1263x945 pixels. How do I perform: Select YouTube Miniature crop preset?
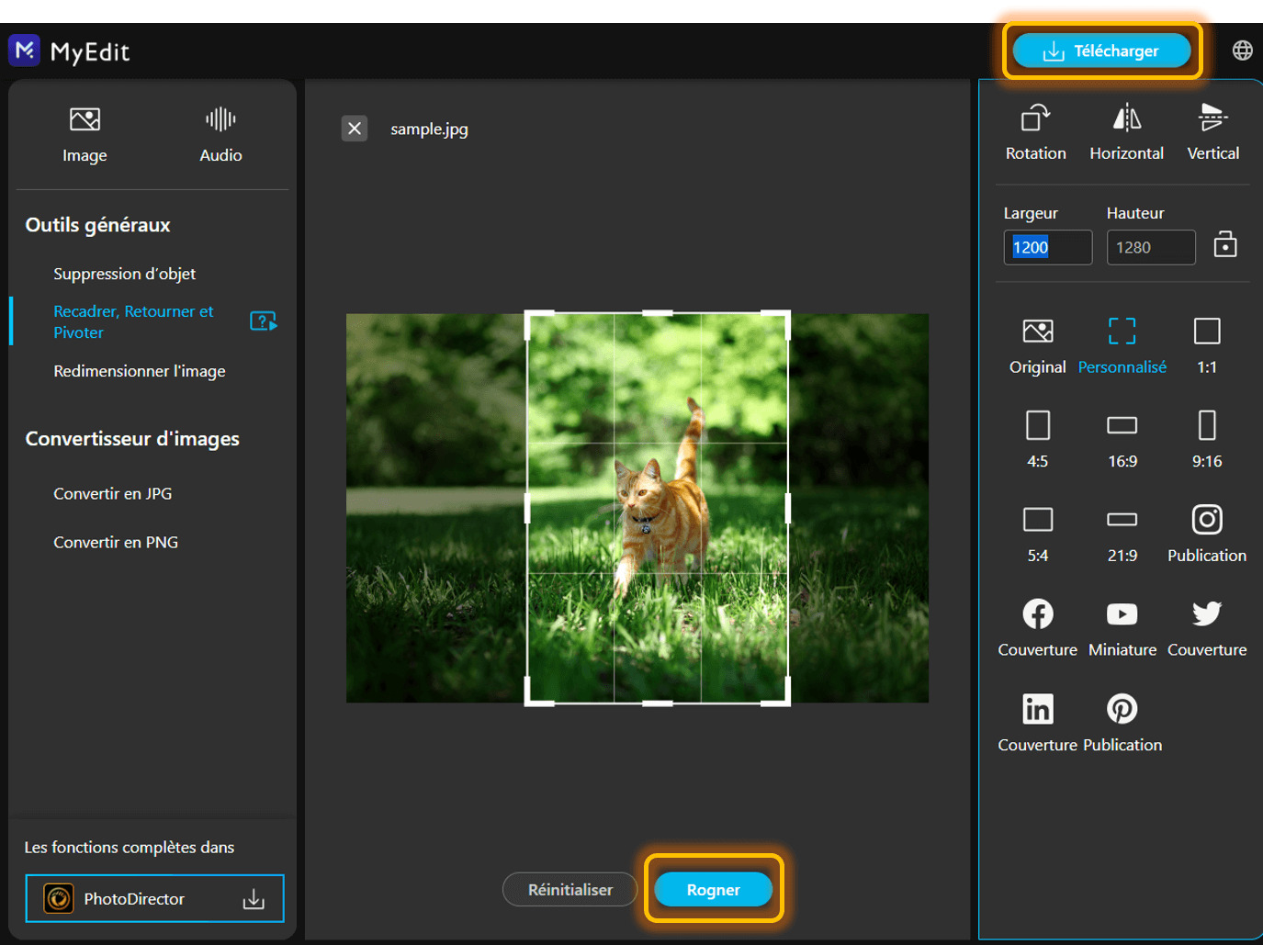pyautogui.click(x=1122, y=614)
